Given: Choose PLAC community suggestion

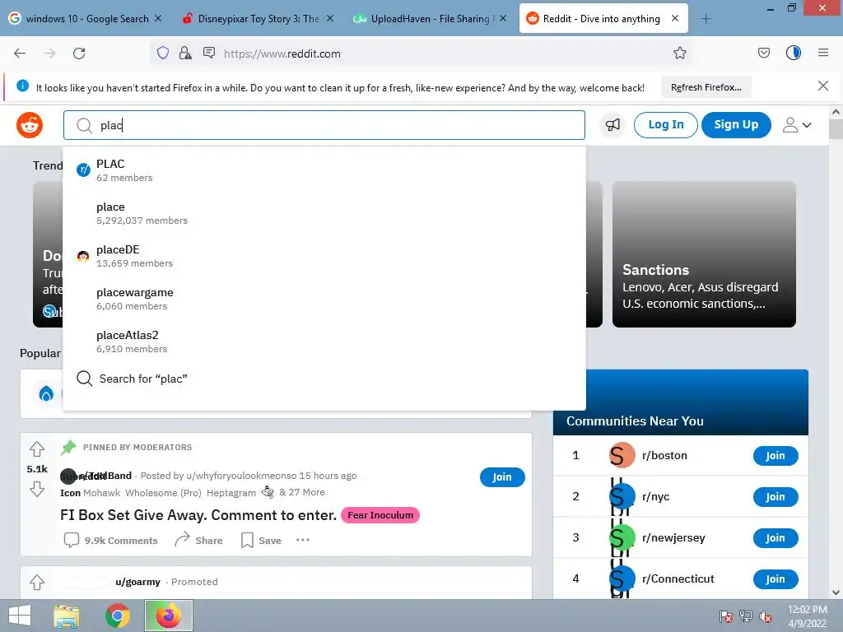Looking at the screenshot, I should 324,170.
